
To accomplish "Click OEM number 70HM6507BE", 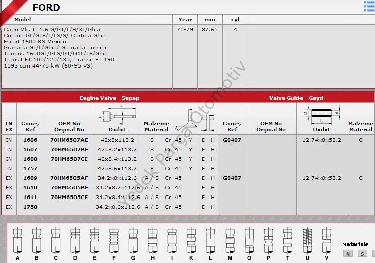I will pos(69,149).
